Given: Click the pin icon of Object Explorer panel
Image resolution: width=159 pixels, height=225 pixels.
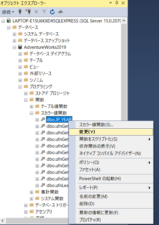Looking at the screenshot, I should [x=117, y=3].
